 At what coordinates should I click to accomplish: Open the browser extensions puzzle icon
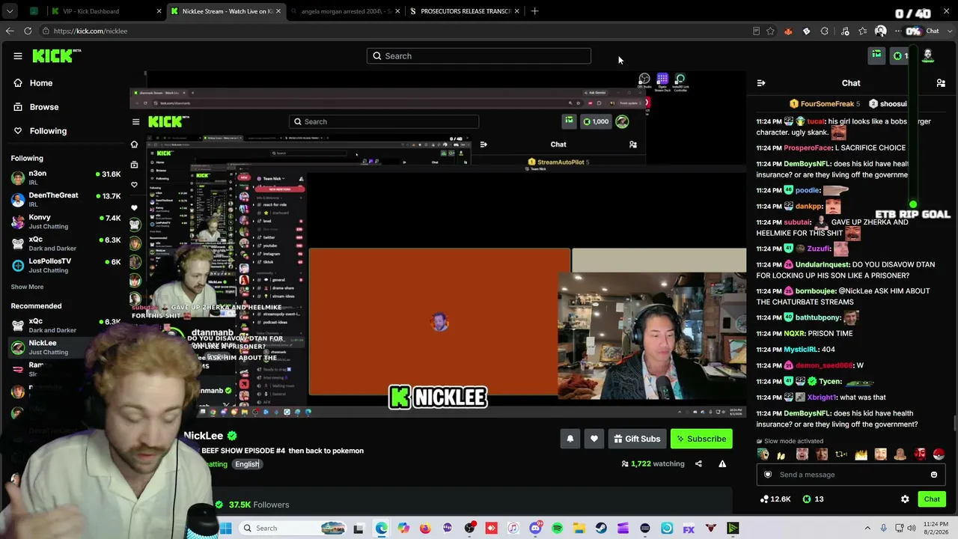825,31
